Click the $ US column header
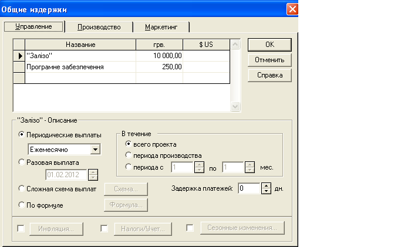The image size is (401, 247). tap(207, 45)
